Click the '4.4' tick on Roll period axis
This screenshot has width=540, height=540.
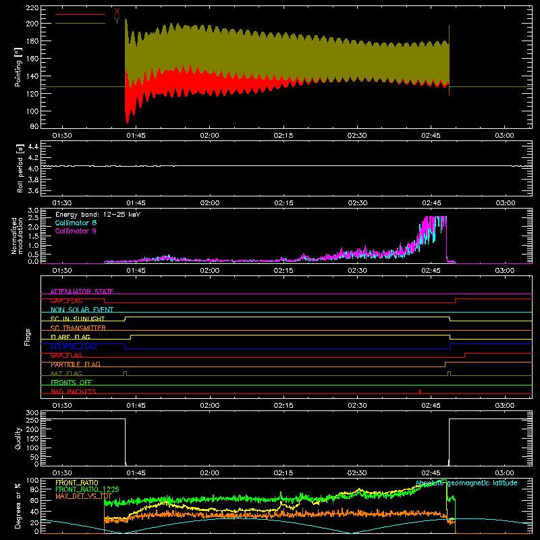point(33,146)
